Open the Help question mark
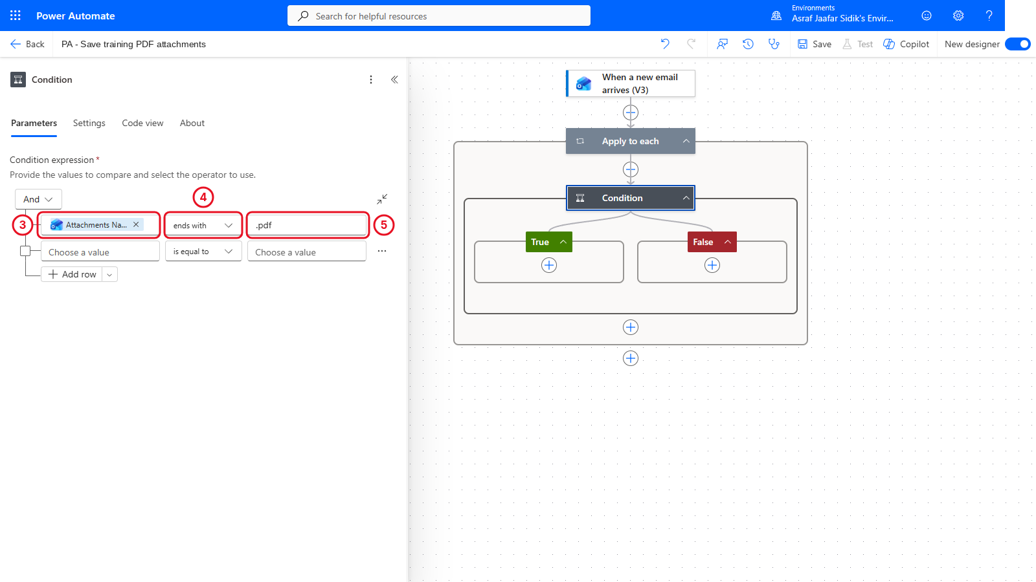This screenshot has width=1036, height=582. (x=989, y=16)
